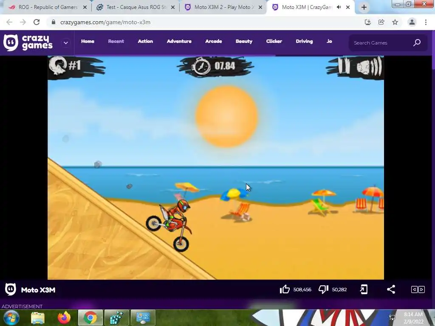The width and height of the screenshot is (435, 326).
Task: View site lock security info
Action: click(54, 22)
